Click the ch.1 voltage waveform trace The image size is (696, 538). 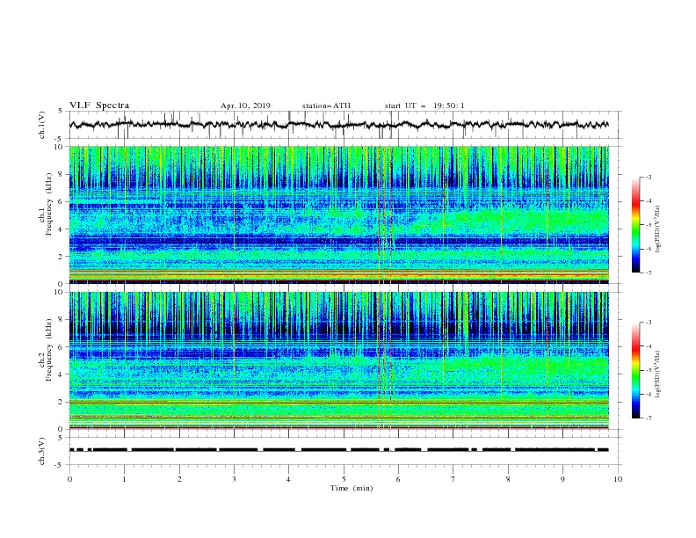[338, 125]
